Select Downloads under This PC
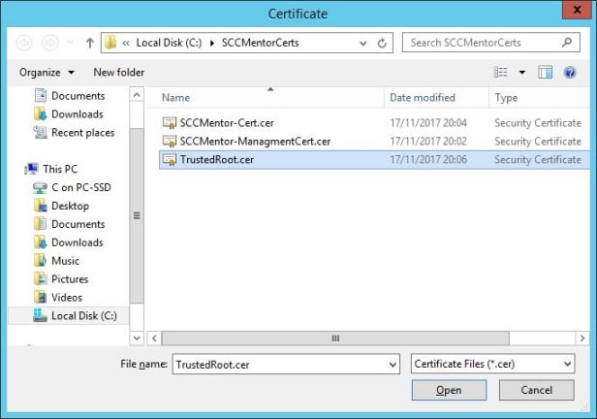Viewport: 597px width, 419px height. tap(69, 242)
